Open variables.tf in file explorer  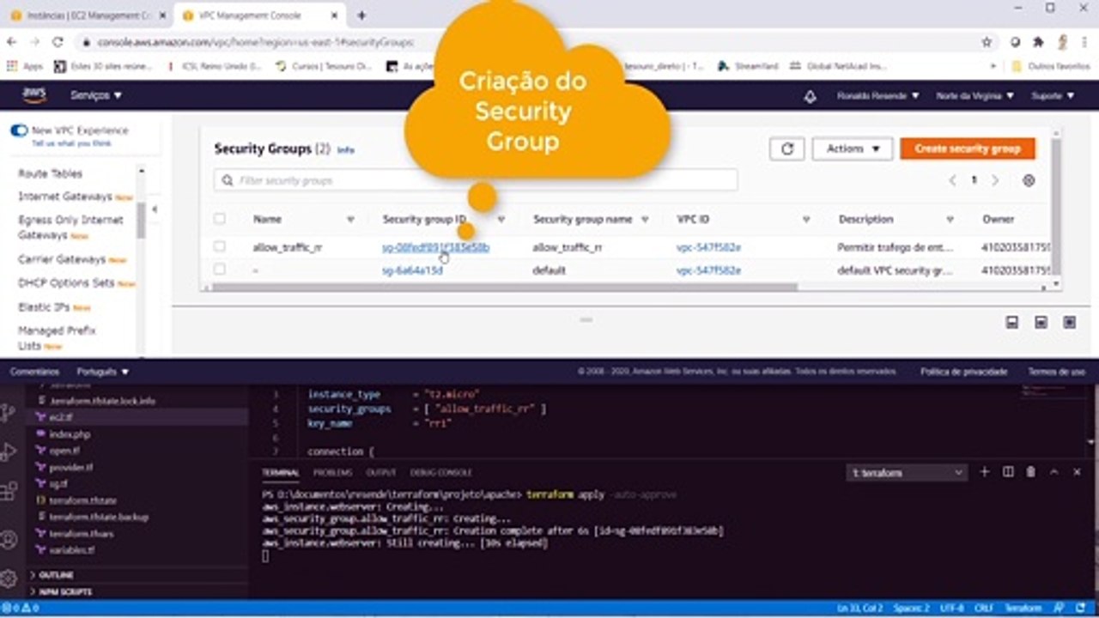(x=72, y=549)
